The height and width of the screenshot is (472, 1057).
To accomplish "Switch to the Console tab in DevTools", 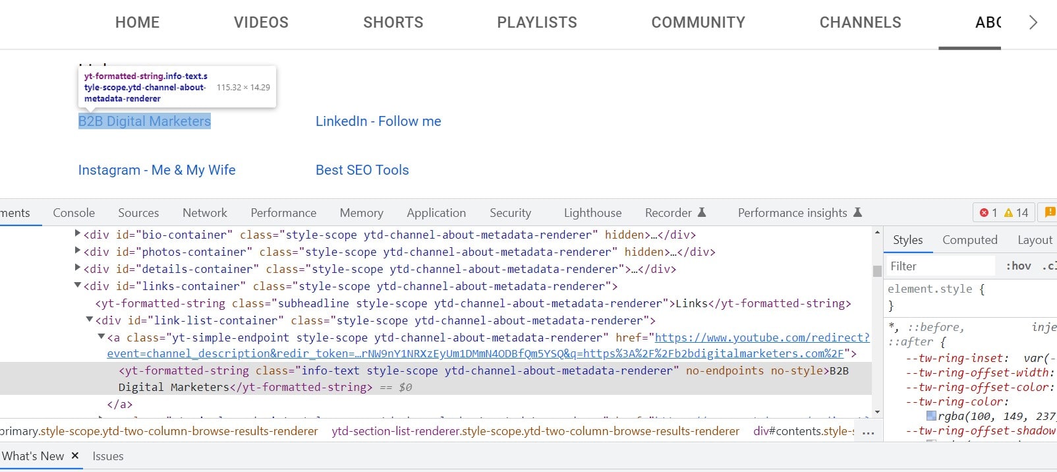I will [x=74, y=213].
